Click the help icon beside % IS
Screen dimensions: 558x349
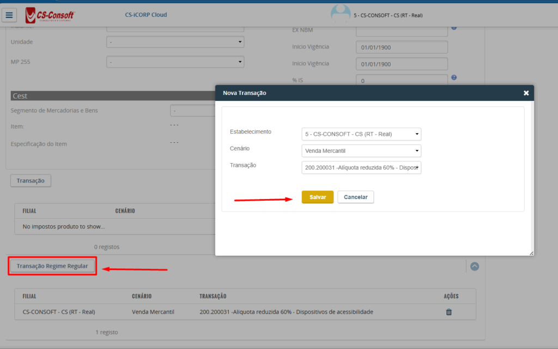453,78
